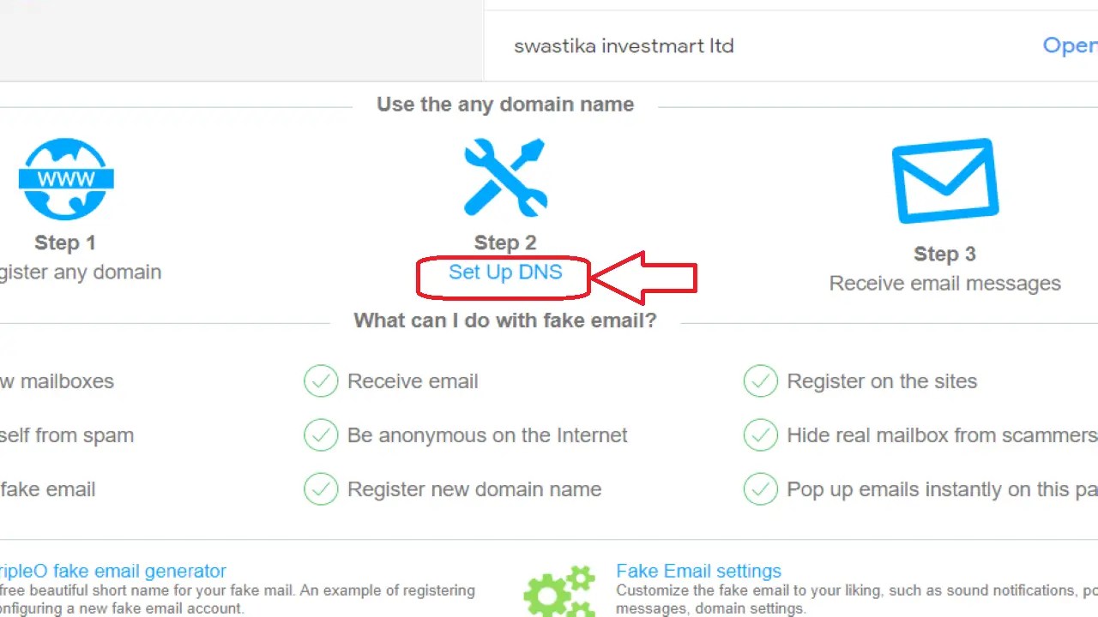Click the crossed wrench and screwdriver Step 2 icon
This screenshot has width=1098, height=617.
coord(505,177)
